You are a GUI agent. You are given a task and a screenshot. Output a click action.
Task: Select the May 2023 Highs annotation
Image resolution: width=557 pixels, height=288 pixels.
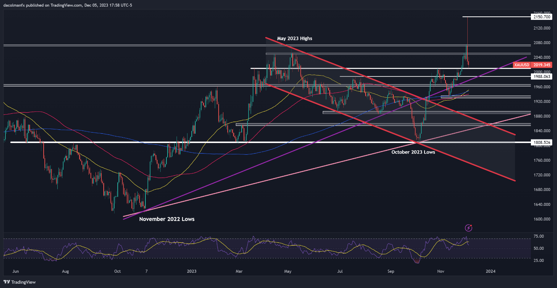[x=295, y=39]
